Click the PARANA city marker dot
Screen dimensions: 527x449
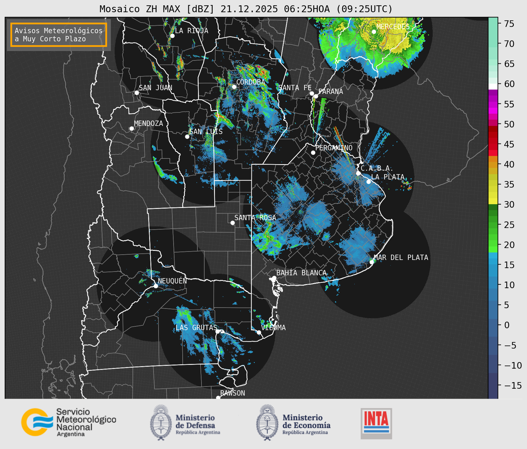coord(316,96)
